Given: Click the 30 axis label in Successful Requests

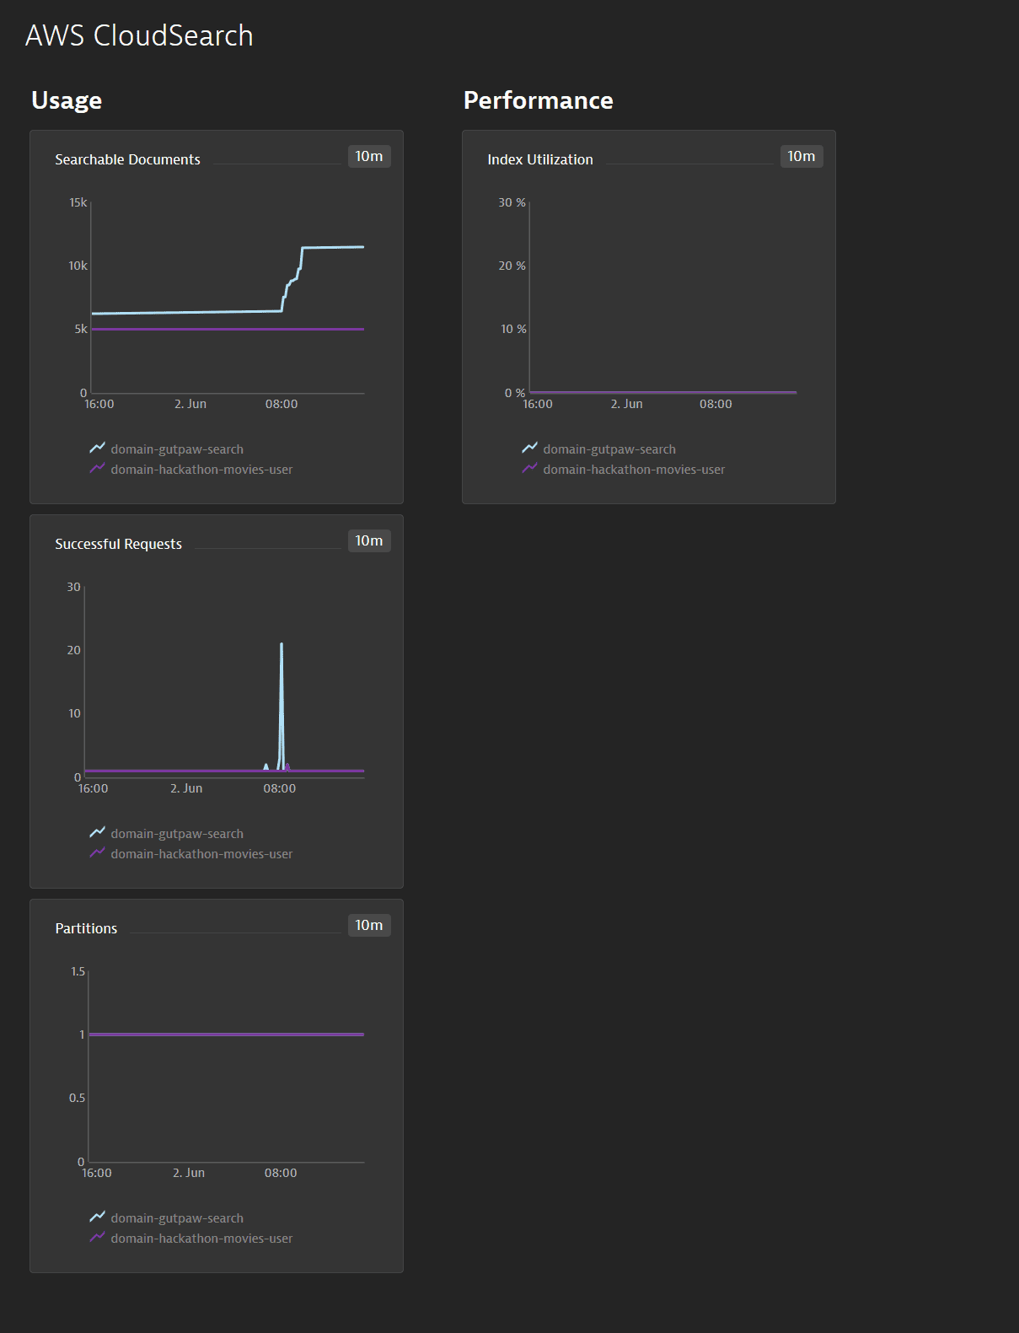Looking at the screenshot, I should (x=74, y=587).
